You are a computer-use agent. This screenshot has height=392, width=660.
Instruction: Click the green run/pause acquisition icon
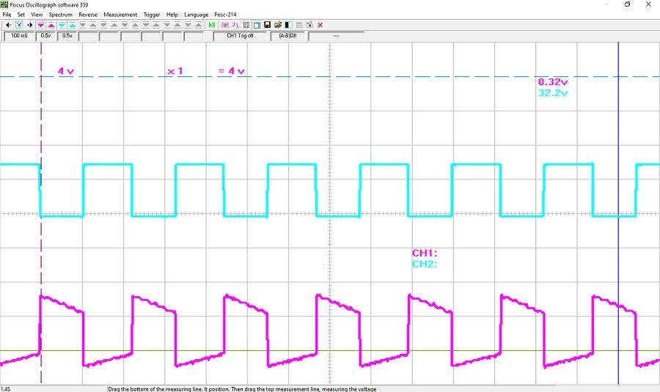point(212,25)
